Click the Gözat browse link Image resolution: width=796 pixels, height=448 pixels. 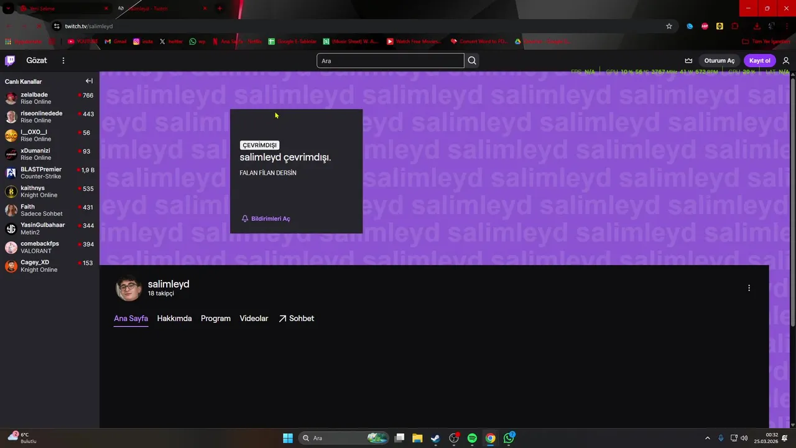click(37, 60)
